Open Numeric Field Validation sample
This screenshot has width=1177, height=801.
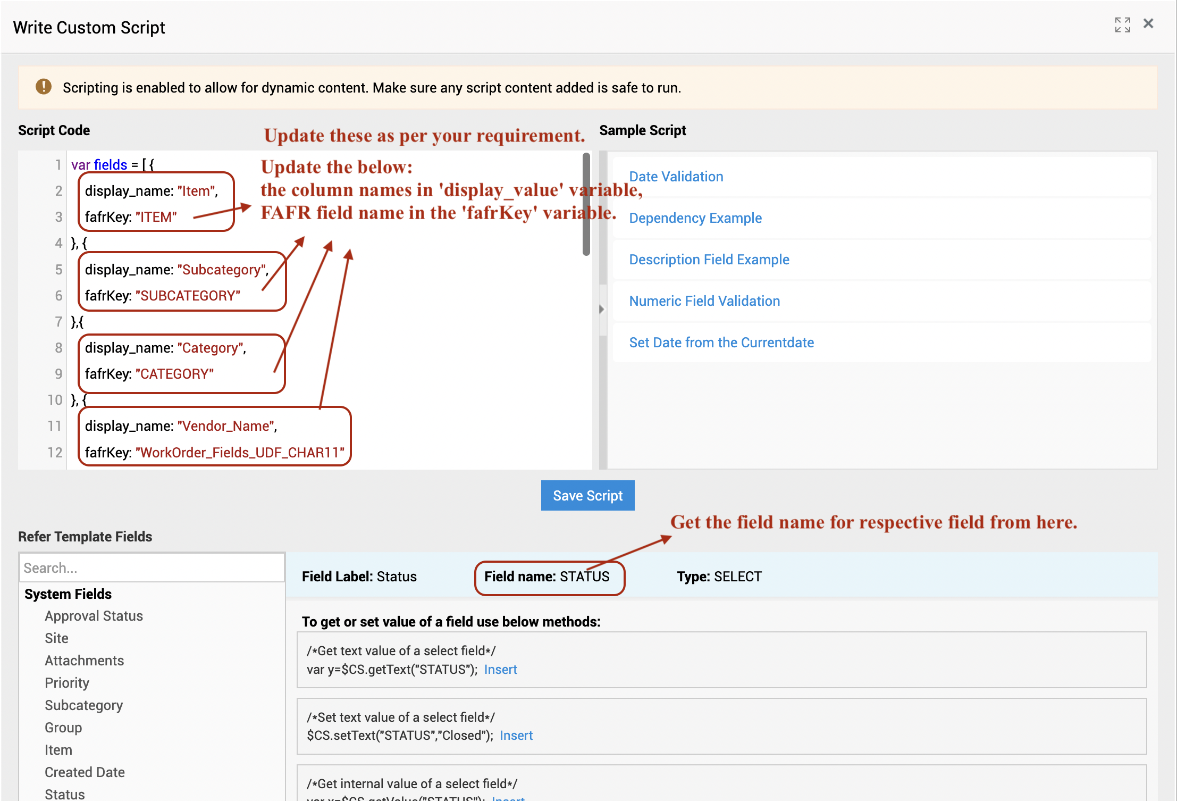click(704, 301)
